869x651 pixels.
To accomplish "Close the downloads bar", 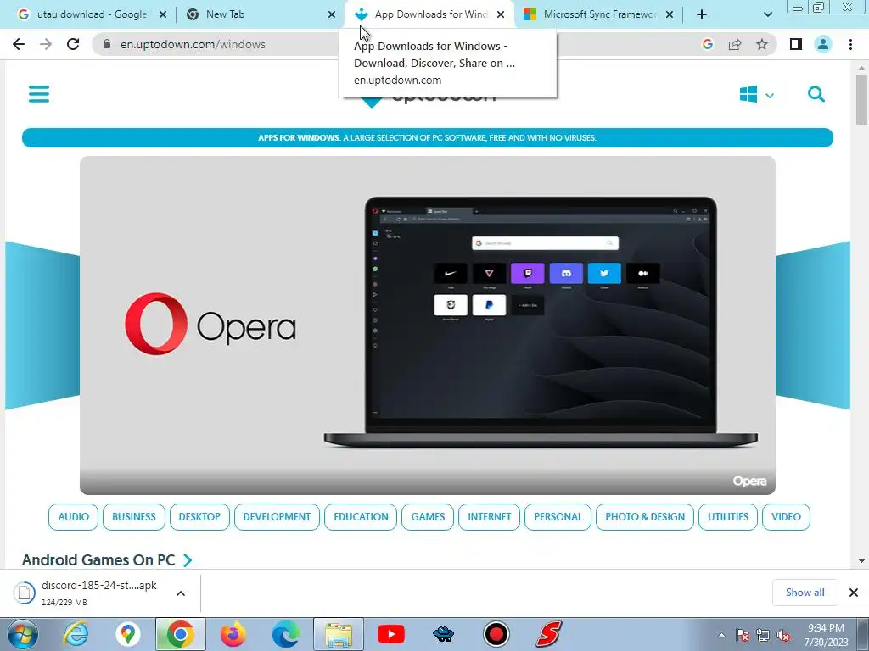I will click(x=854, y=593).
